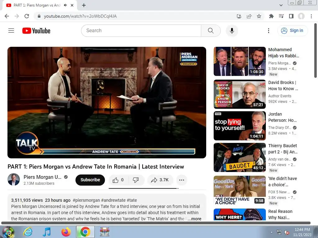The height and width of the screenshot is (238, 318).
Task: Open network tray icon
Action: click(x=279, y=232)
